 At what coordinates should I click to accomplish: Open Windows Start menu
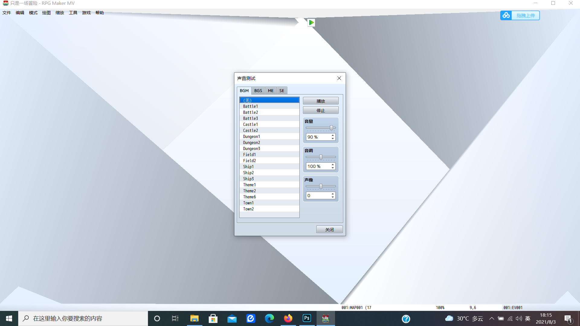pyautogui.click(x=9, y=318)
